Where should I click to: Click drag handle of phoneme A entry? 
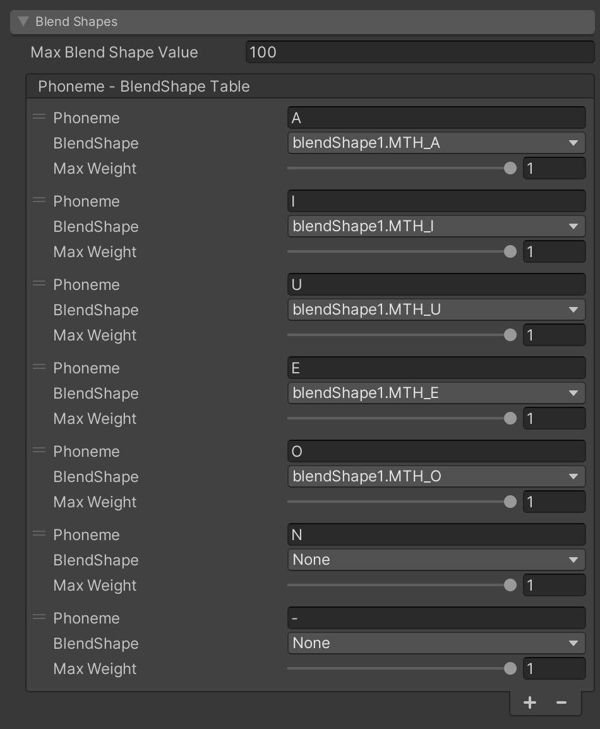[39, 117]
